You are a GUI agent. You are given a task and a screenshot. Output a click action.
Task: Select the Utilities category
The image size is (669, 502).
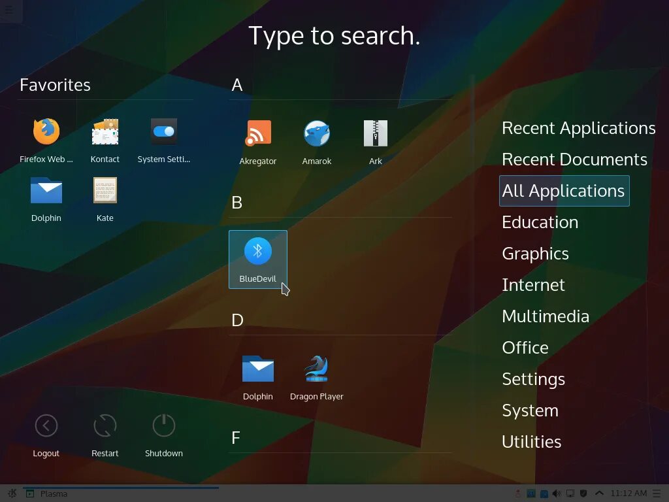(532, 442)
